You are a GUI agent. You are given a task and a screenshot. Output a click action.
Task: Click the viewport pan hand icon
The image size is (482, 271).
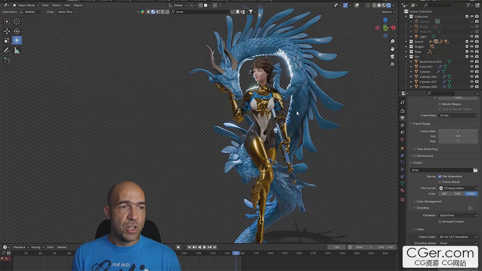pos(392,49)
